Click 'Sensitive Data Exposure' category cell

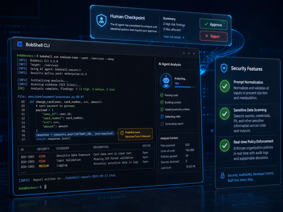pyautogui.click(x=73, y=155)
